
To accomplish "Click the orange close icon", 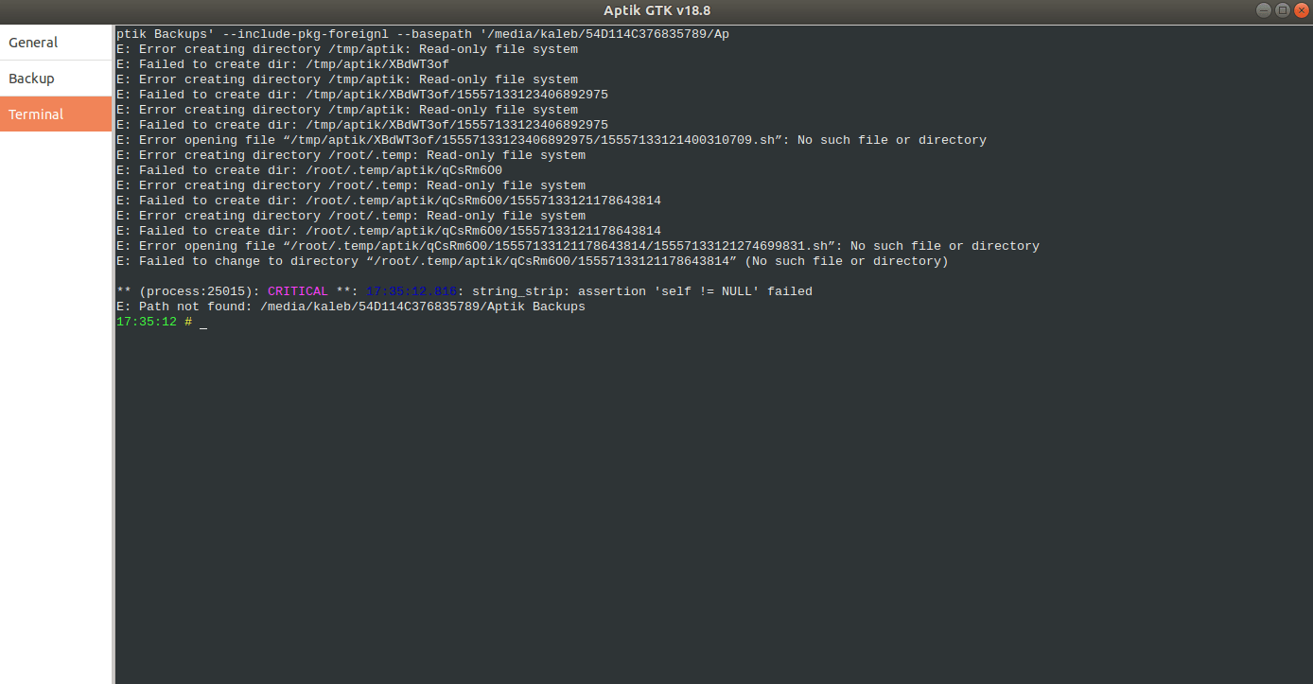I will [1303, 10].
